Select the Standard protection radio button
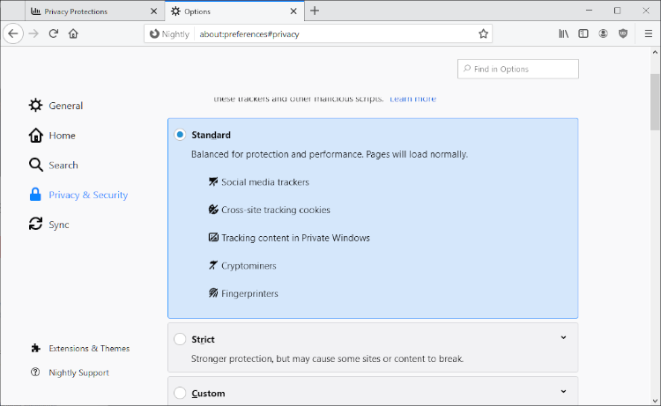The width and height of the screenshot is (661, 406). [180, 135]
